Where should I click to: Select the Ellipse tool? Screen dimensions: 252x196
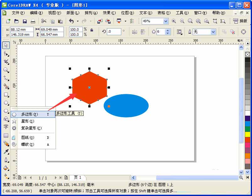[x=6, y=103]
